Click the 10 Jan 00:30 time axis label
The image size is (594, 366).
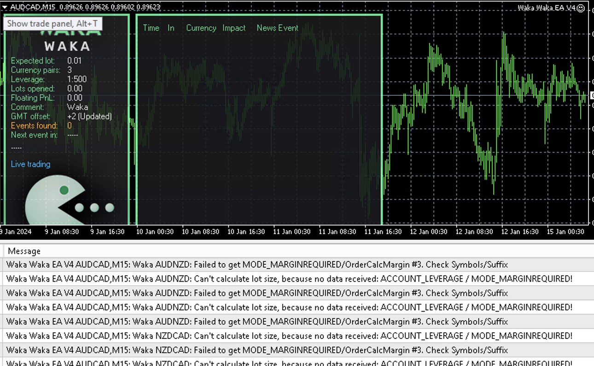coord(155,231)
